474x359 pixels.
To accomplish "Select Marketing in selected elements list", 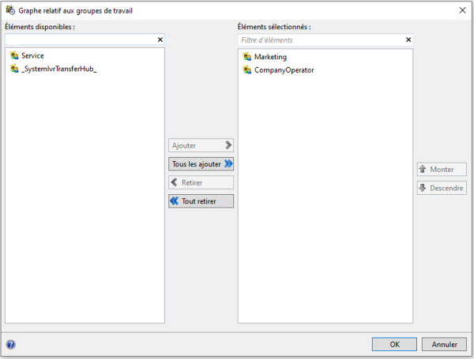I will 270,57.
